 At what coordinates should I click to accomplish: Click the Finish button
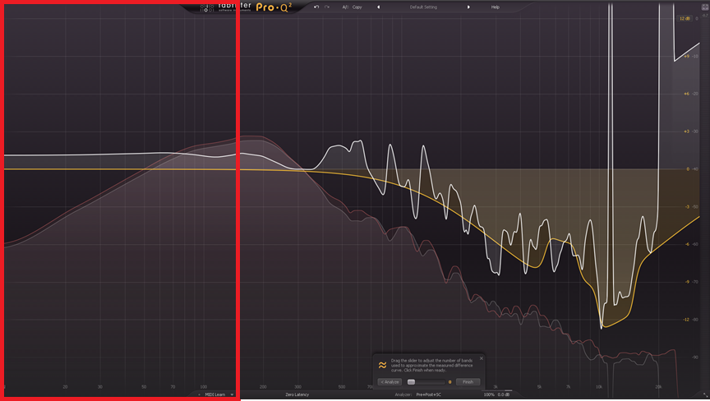tap(468, 382)
